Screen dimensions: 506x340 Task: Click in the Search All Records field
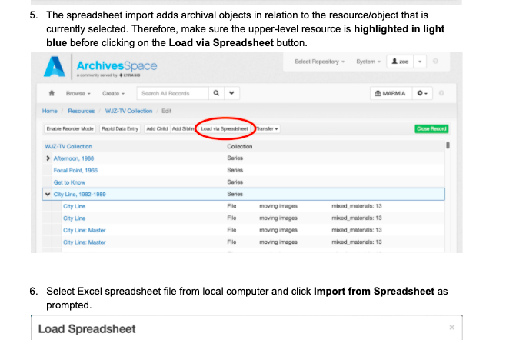pos(170,94)
